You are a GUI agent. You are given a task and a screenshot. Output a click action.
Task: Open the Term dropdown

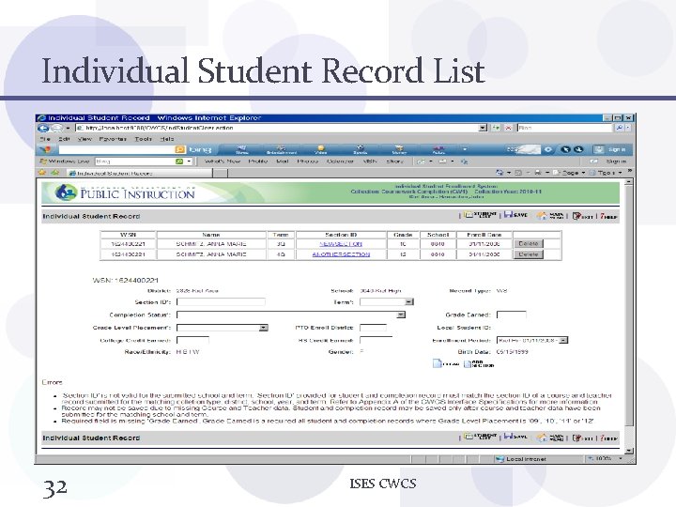point(409,301)
